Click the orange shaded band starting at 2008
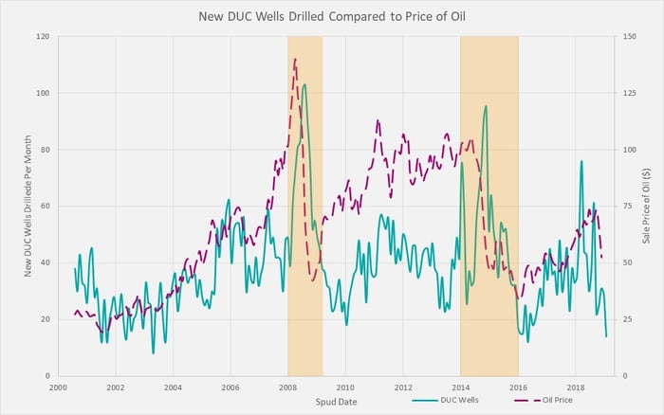 (x=304, y=206)
